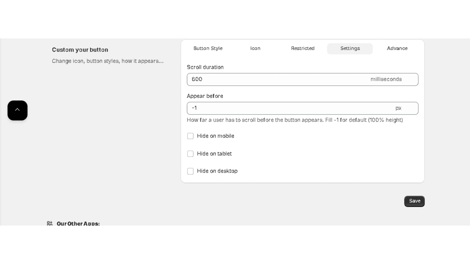Select the Restricted tab
The height and width of the screenshot is (264, 470).
[303, 48]
